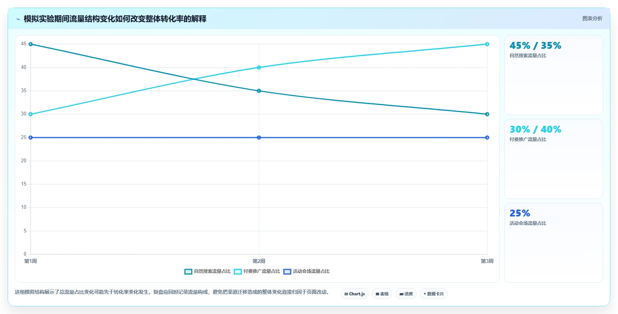The height and width of the screenshot is (314, 618).
Task: Click 活动会场流量占比 label in the stat card
Action: (x=528, y=223)
